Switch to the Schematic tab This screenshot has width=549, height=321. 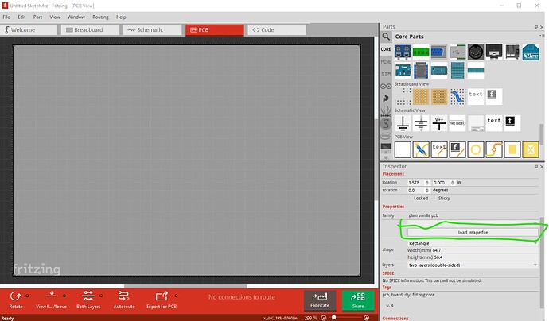click(152, 30)
